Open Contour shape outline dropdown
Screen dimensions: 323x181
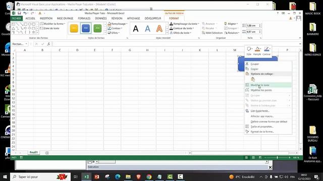[115, 28]
